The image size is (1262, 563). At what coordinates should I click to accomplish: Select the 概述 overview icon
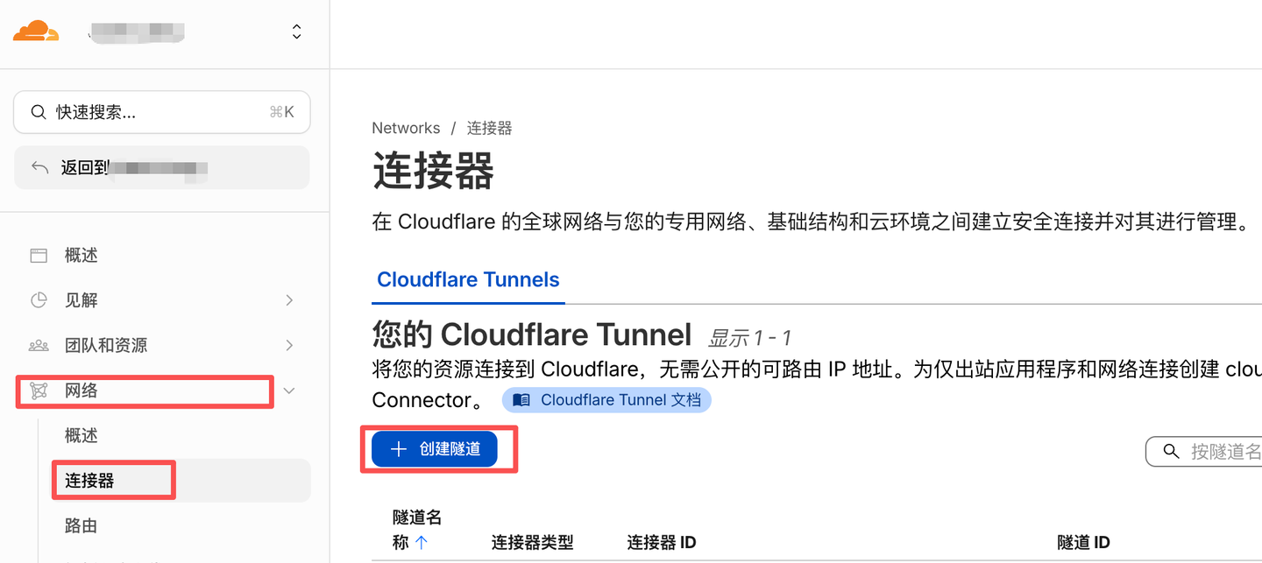(39, 256)
